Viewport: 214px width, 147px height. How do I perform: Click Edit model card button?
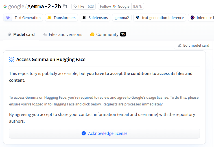[193, 45]
